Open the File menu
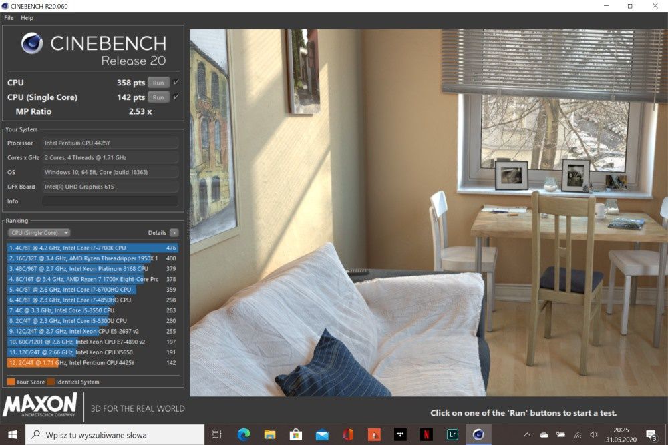668x445 pixels. click(x=9, y=18)
